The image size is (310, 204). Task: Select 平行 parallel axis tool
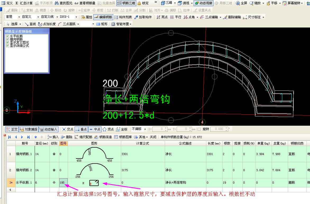(176, 17)
